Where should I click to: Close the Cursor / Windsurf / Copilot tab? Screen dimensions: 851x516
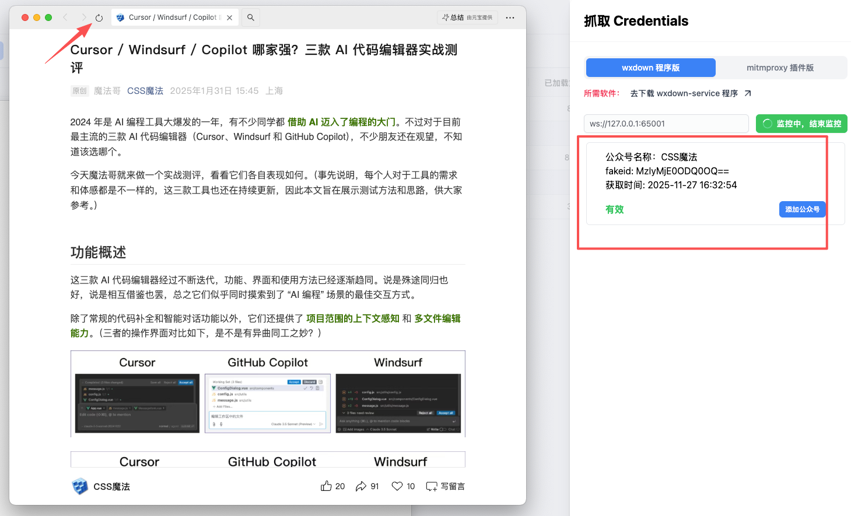[230, 17]
